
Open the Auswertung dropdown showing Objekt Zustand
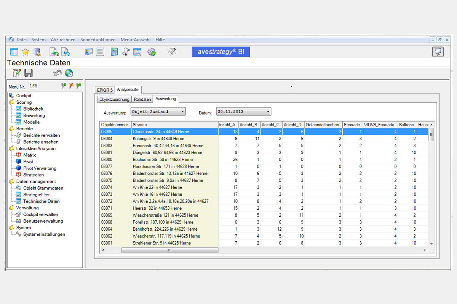point(158,112)
